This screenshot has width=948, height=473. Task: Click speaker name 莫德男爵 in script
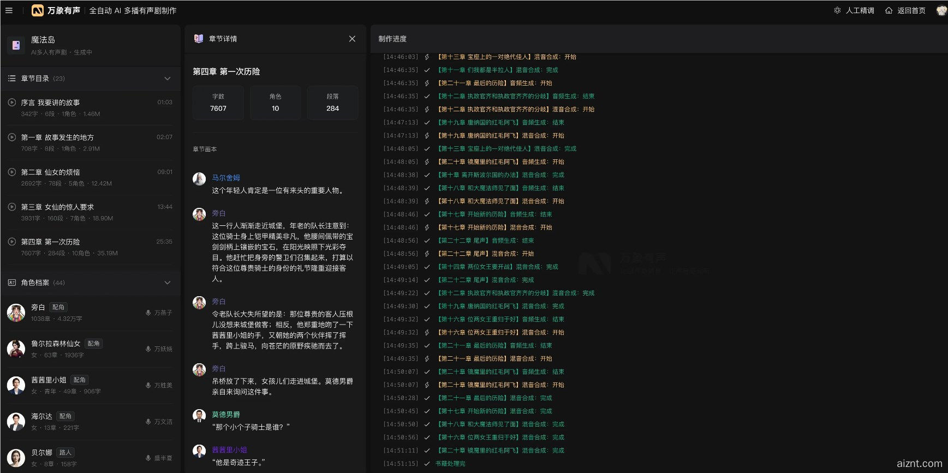click(x=226, y=415)
